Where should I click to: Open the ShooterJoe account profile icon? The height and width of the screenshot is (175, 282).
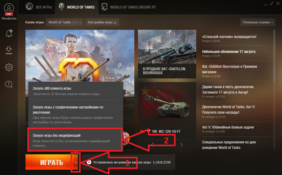[x=9, y=8]
